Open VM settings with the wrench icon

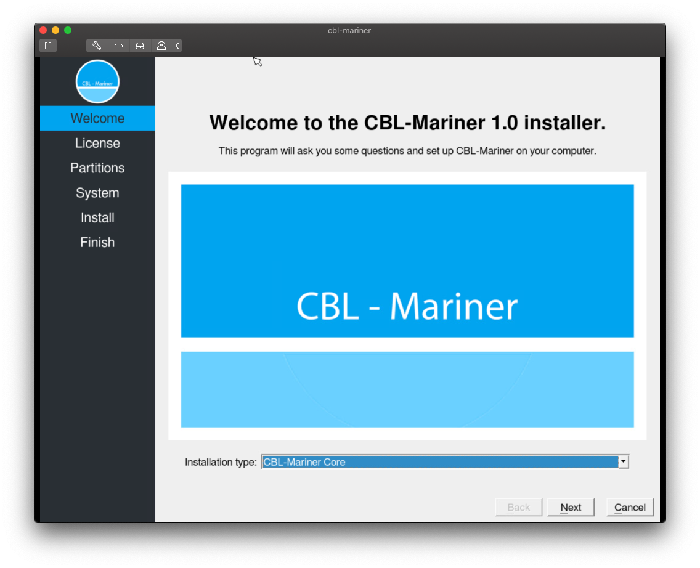tap(97, 45)
